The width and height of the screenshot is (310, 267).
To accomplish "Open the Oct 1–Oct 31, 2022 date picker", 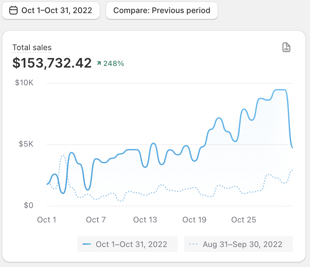I will coord(51,10).
